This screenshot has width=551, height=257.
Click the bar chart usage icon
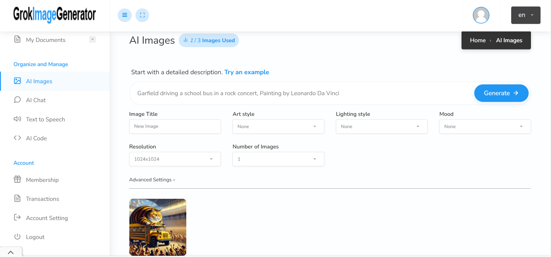pos(185,40)
